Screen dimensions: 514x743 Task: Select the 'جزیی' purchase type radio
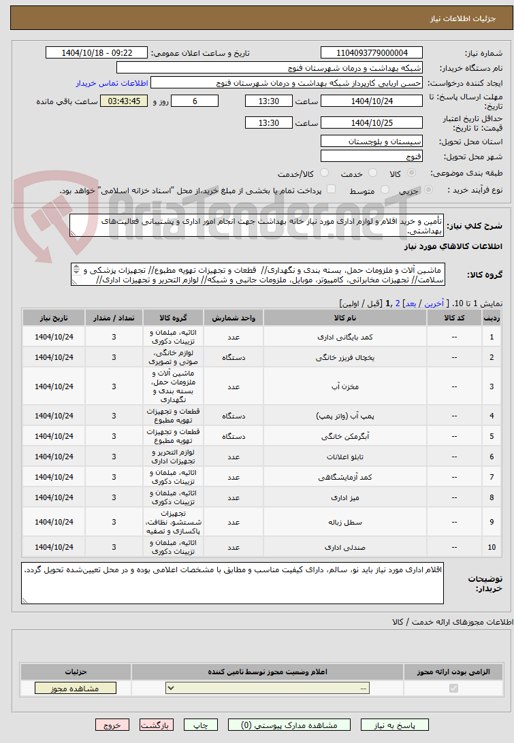pyautogui.click(x=429, y=190)
